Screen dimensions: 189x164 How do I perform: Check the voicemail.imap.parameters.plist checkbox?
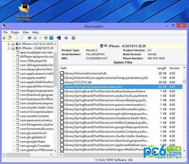pos(62,78)
